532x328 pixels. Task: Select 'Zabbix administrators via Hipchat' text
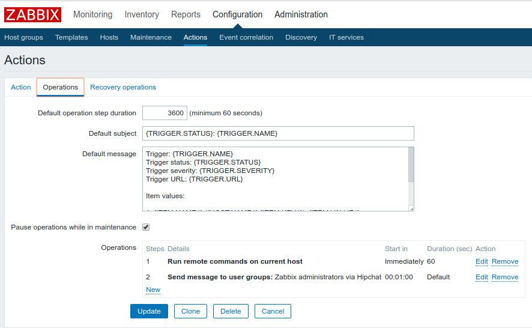coord(328,277)
